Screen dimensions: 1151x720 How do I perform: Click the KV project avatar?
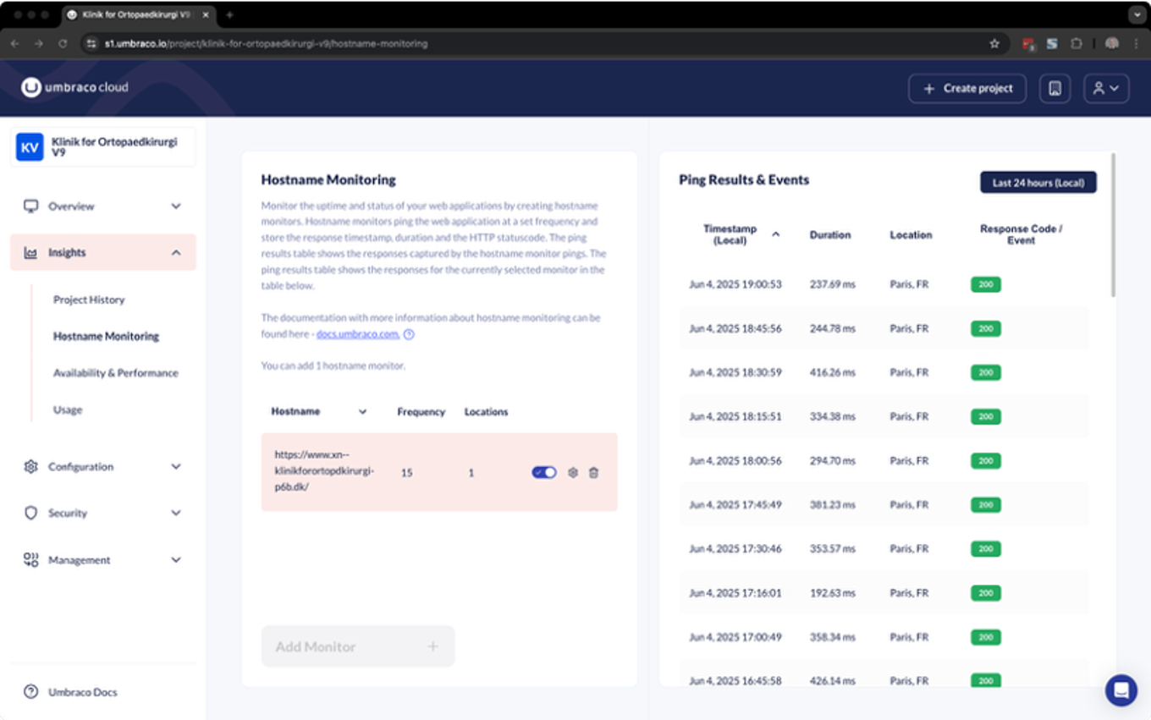pyautogui.click(x=30, y=147)
